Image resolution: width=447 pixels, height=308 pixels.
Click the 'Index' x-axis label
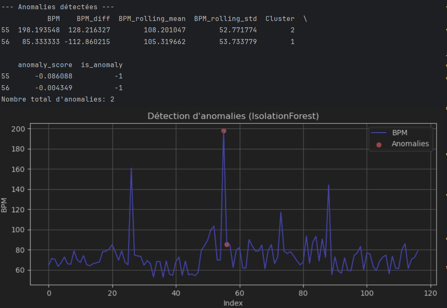(x=233, y=303)
